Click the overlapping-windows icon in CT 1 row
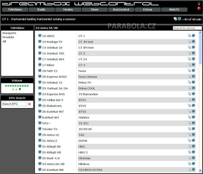The width and height of the screenshot is (203, 174). (189, 36)
